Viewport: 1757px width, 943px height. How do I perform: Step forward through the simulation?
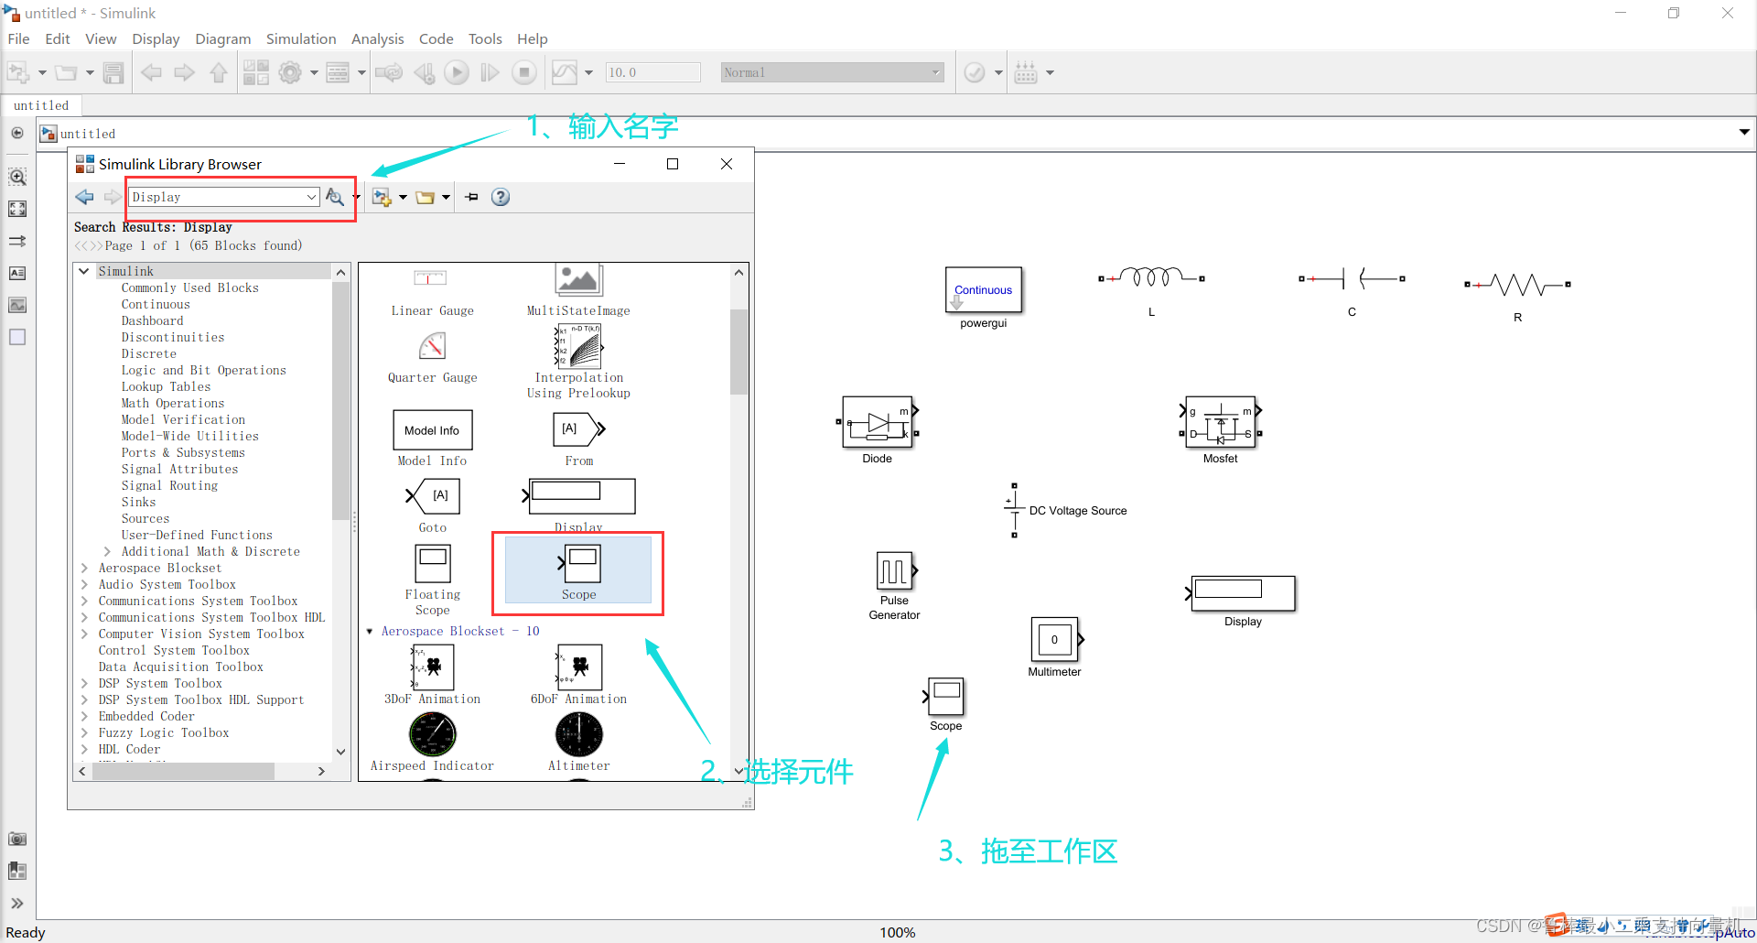point(490,72)
